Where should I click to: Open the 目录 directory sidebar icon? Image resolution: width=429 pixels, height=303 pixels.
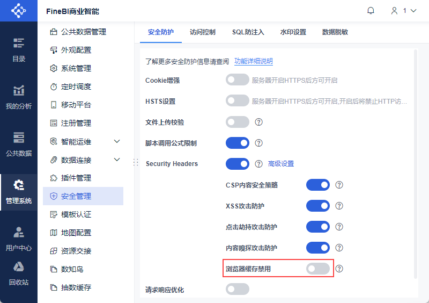pos(19,49)
